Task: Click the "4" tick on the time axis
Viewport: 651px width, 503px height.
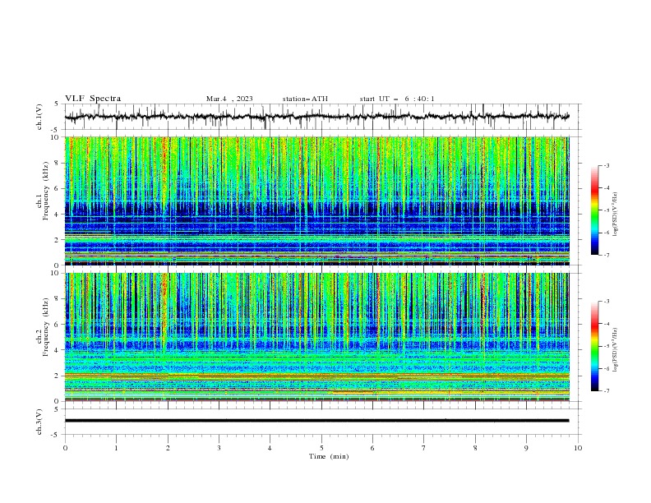Action: (x=270, y=448)
